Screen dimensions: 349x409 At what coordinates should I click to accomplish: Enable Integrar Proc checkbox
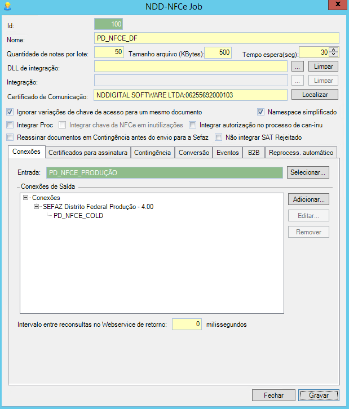point(10,125)
